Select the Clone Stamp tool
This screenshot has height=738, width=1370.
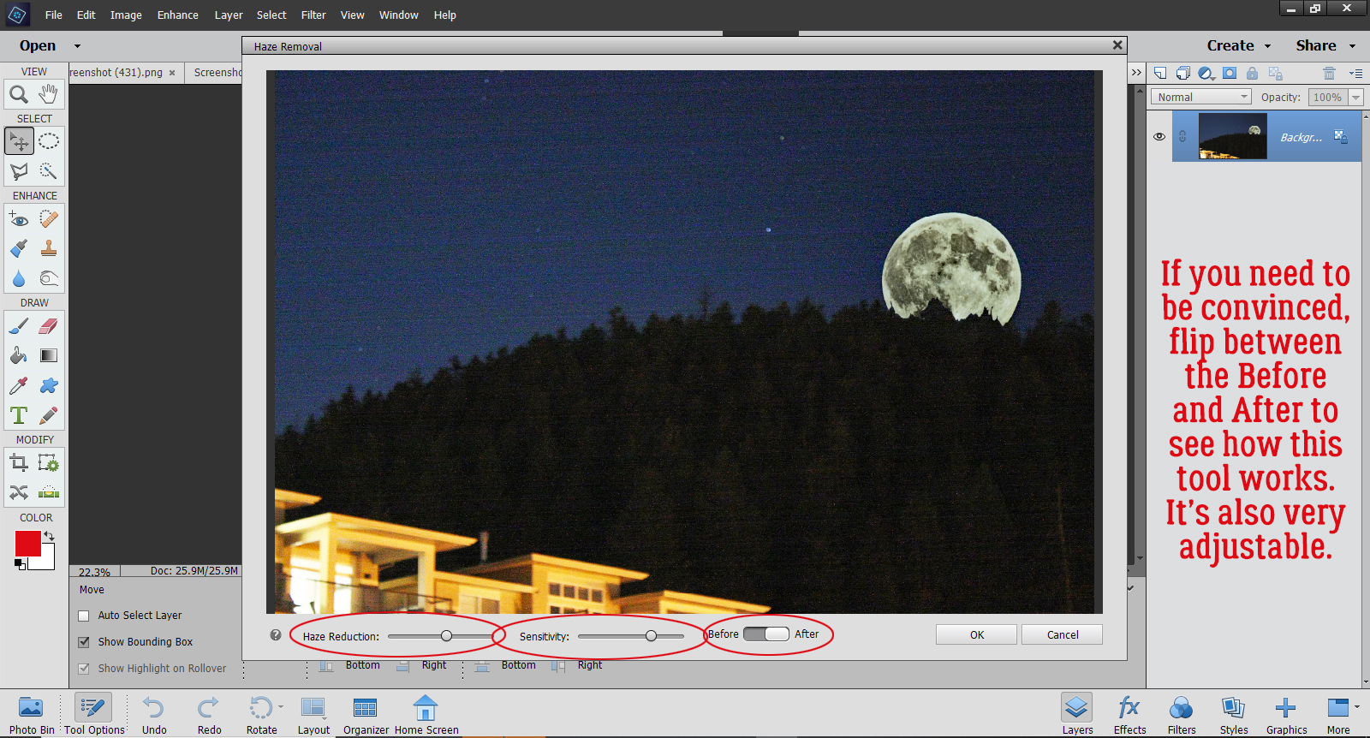coord(49,249)
